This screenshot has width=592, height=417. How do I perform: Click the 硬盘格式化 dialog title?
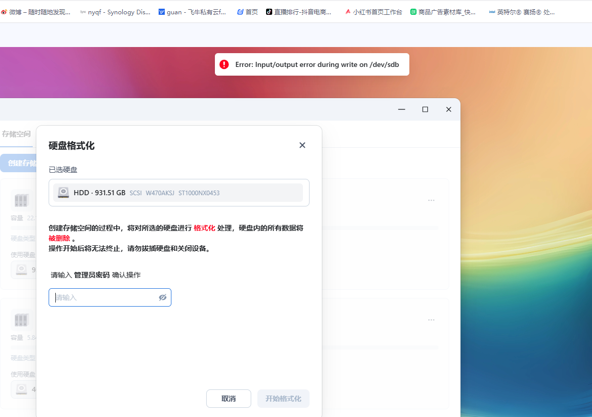tap(72, 146)
